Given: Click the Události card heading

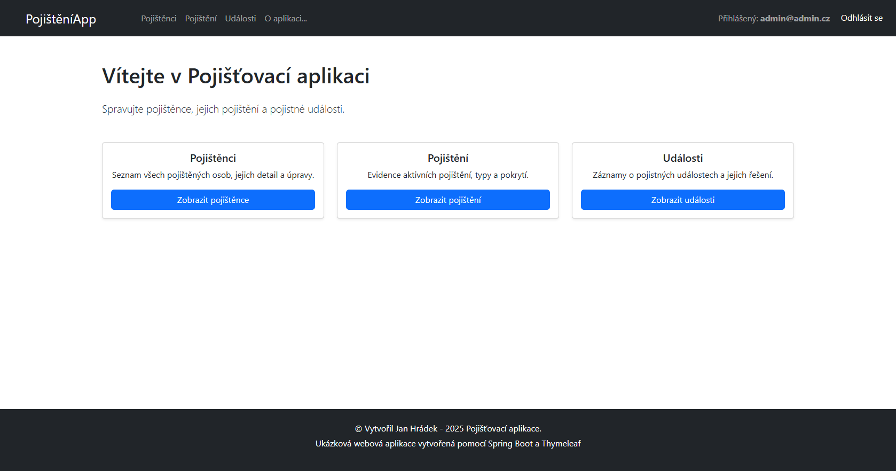Looking at the screenshot, I should coord(682,158).
